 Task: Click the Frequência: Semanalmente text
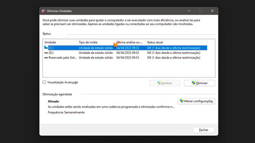coord(66,112)
